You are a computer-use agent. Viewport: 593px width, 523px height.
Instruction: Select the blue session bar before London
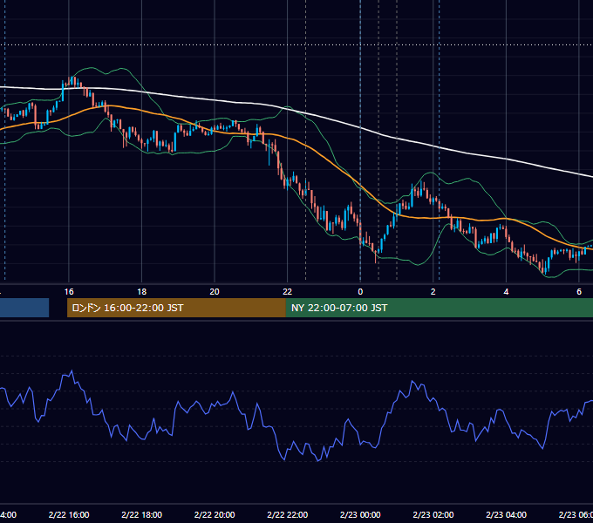[24, 308]
